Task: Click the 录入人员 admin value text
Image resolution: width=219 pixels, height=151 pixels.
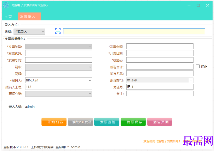Action: pos(30,107)
